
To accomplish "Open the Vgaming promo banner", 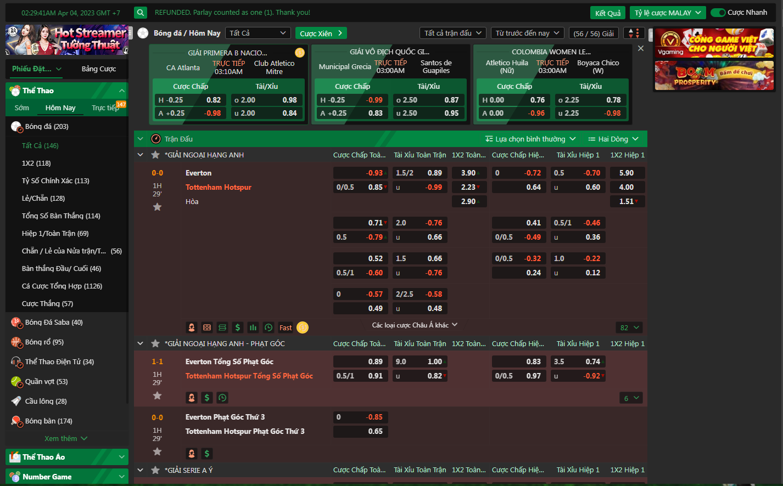I will 714,43.
